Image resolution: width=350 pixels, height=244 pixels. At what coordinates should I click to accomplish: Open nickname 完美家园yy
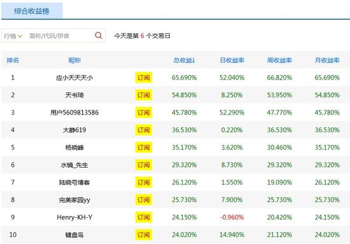[x=74, y=200]
